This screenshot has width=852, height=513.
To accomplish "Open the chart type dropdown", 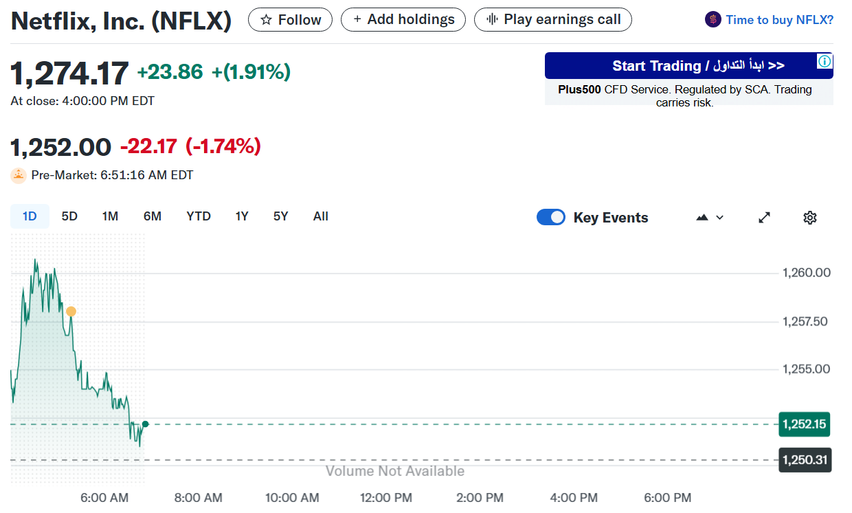I will 710,218.
